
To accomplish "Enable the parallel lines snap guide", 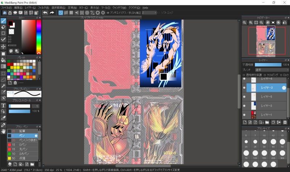I will point(66,13).
